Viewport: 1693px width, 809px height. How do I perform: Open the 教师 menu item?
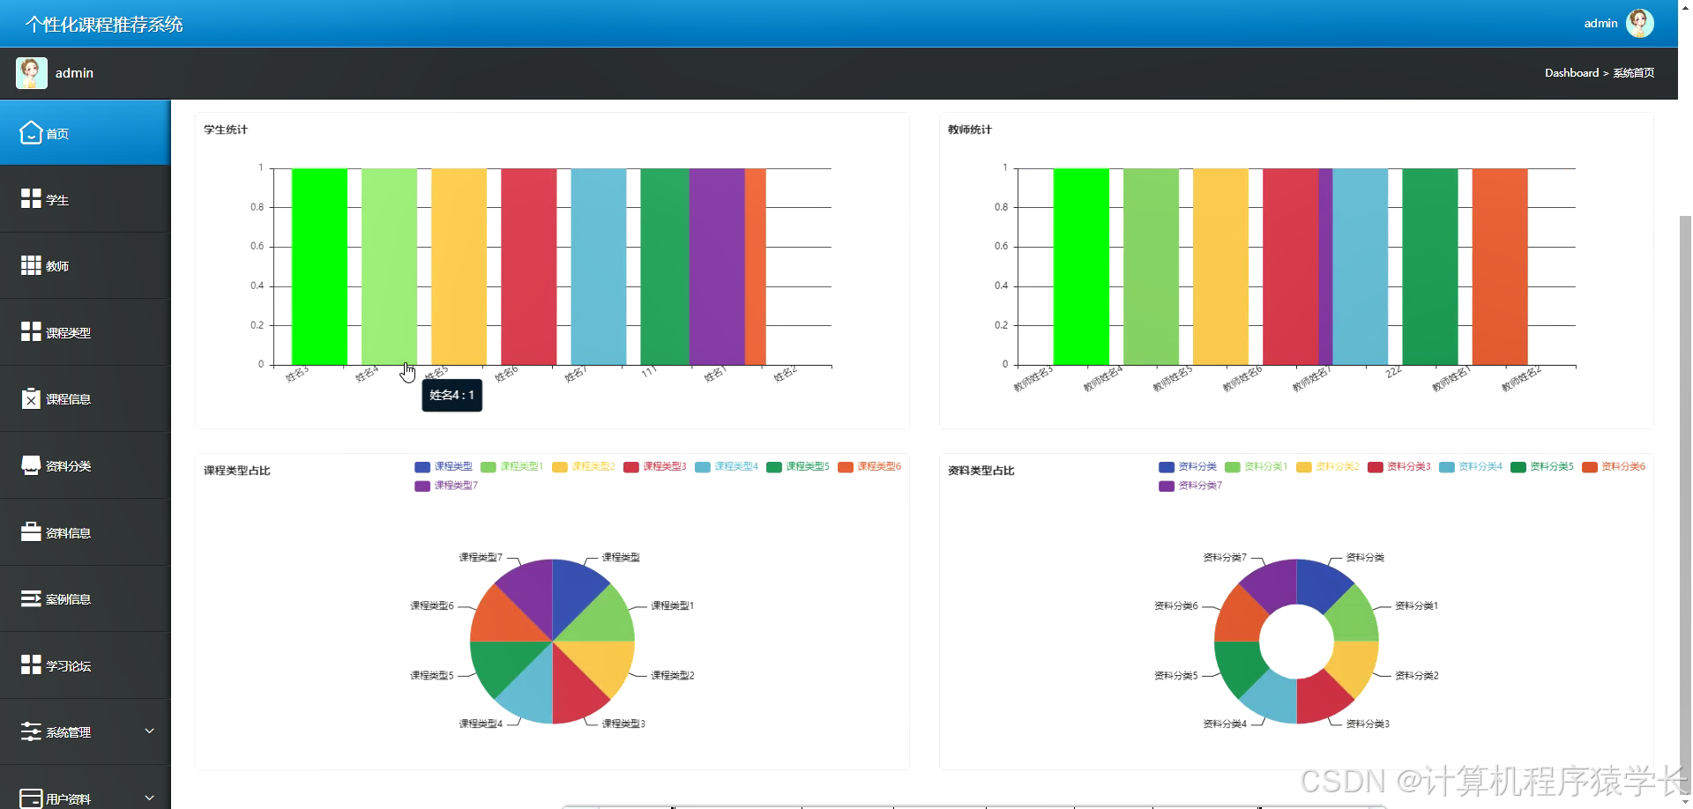tap(86, 265)
